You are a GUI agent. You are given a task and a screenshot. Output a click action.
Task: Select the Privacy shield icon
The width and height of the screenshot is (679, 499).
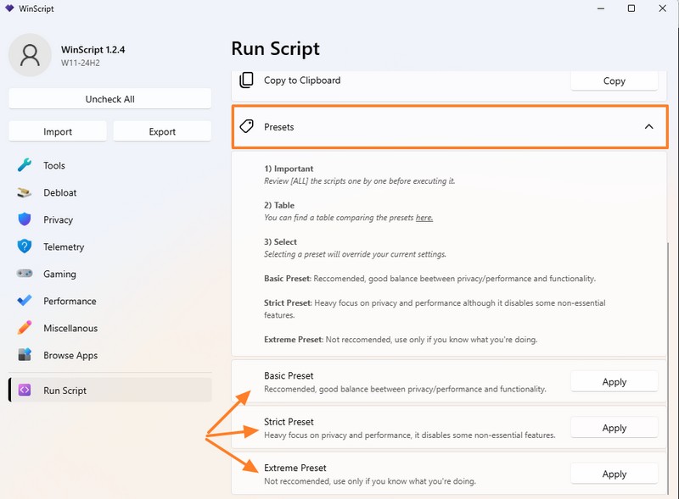[x=25, y=219]
